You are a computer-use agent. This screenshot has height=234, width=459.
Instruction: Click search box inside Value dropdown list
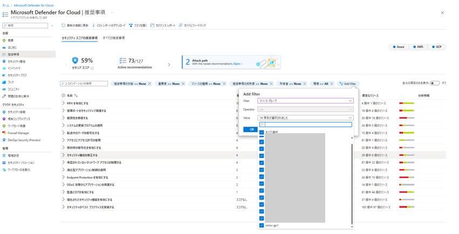click(x=306, y=125)
